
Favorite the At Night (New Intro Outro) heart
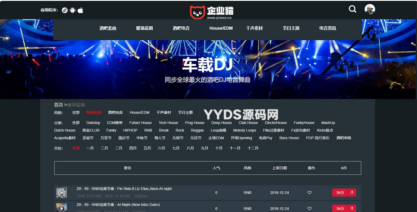pos(309,209)
